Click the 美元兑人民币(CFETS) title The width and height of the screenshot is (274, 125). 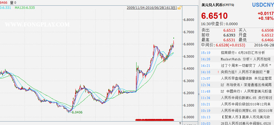coord(218,5)
